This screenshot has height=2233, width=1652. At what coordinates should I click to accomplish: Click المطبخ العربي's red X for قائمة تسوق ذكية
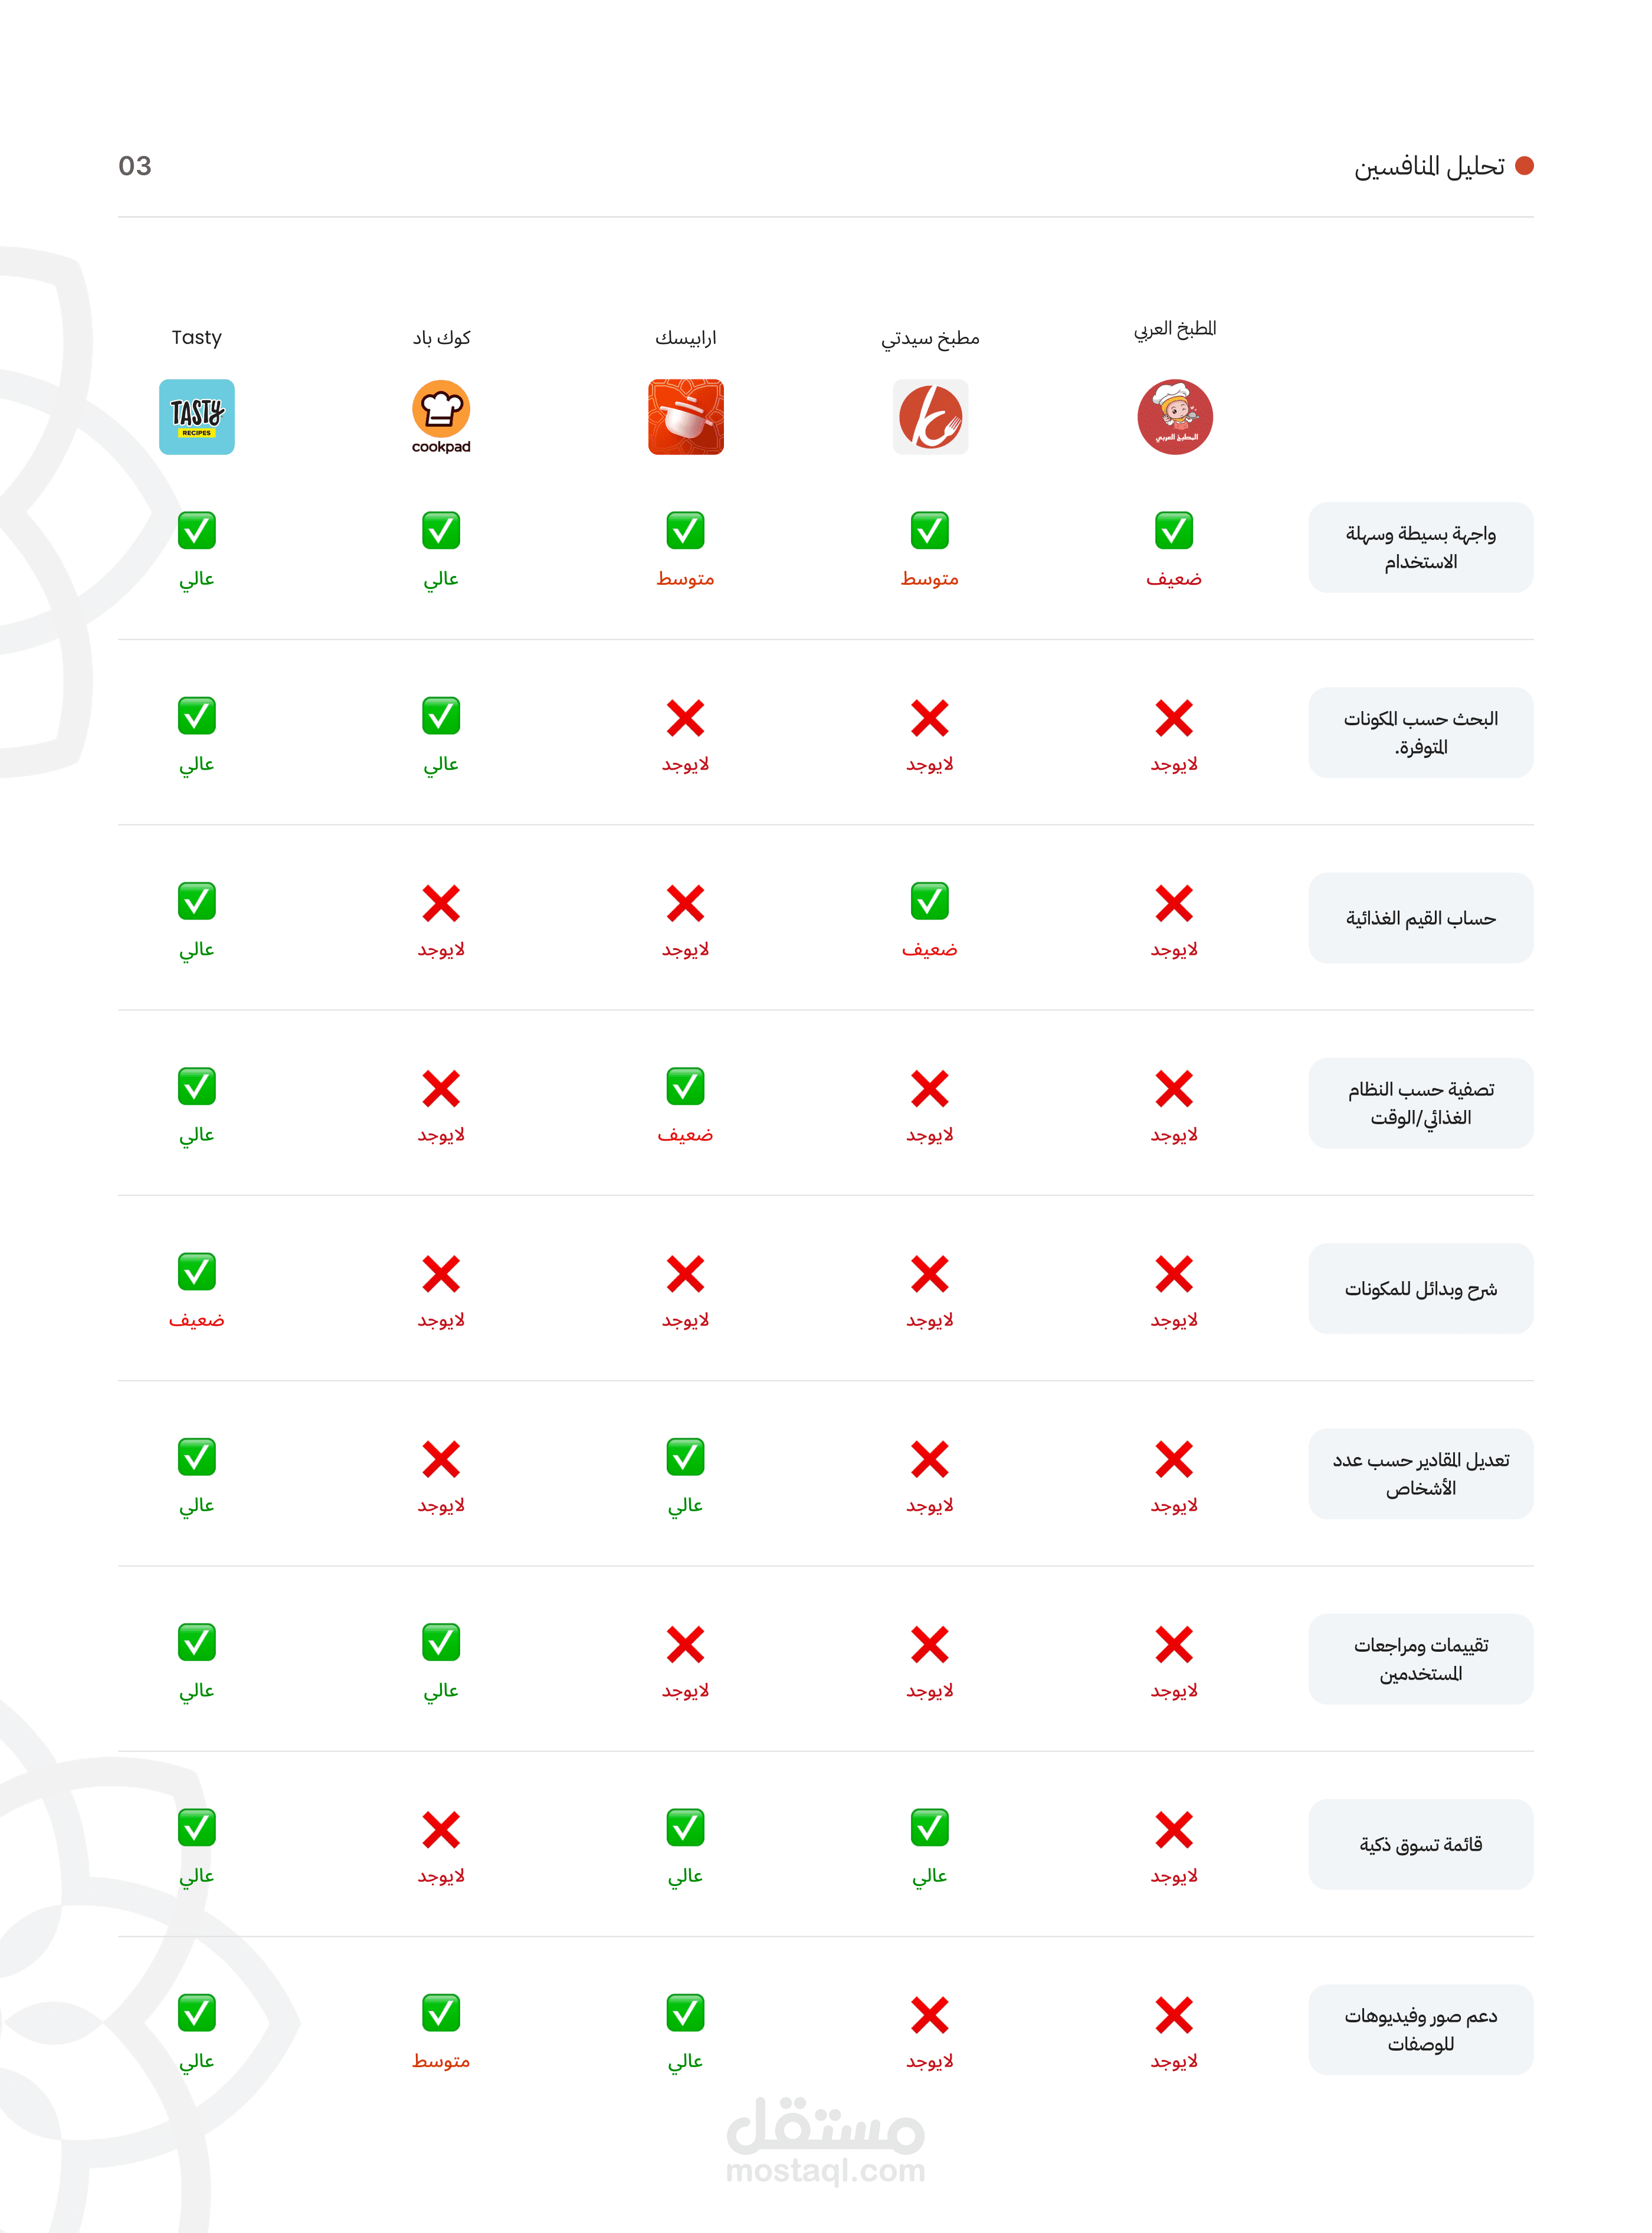1174,1830
